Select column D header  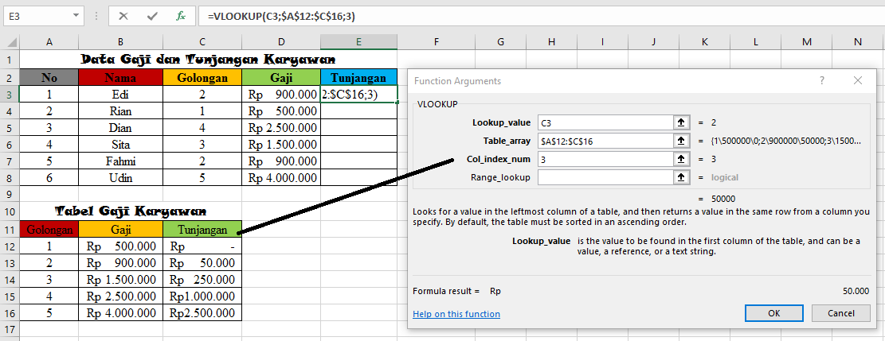coord(281,41)
